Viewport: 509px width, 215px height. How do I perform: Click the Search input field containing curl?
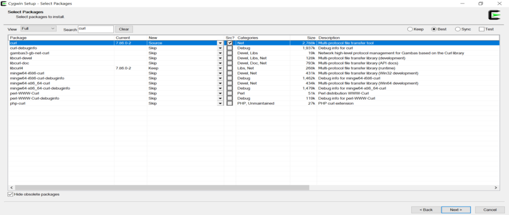click(x=96, y=29)
